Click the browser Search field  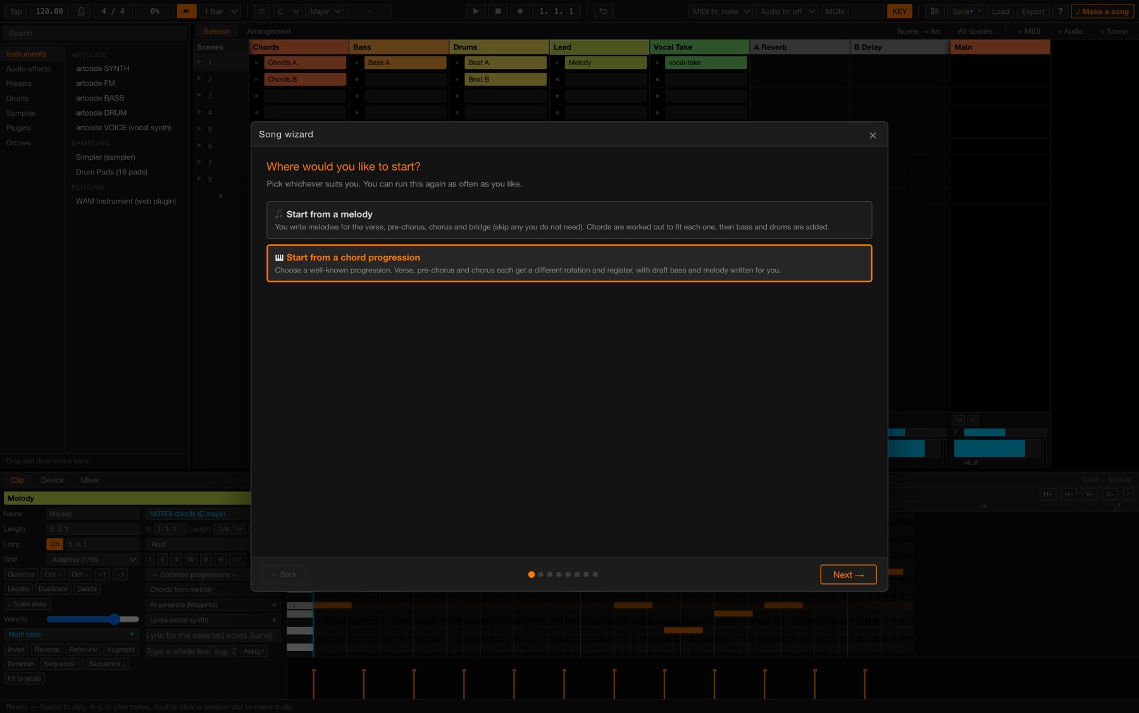click(95, 33)
